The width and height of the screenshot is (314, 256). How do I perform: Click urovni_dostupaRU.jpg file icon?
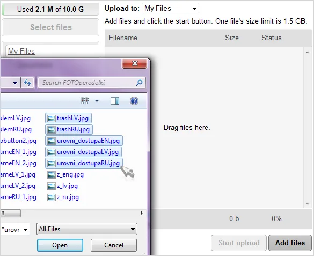point(52,164)
